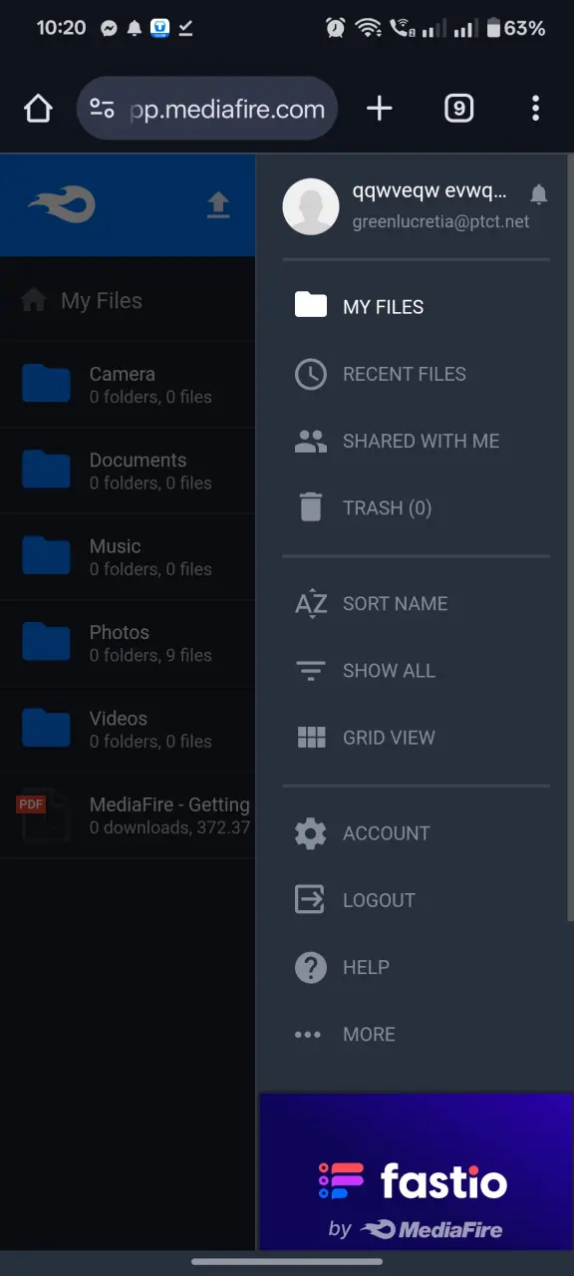Tap the Messenger notification icon

pos(110,29)
